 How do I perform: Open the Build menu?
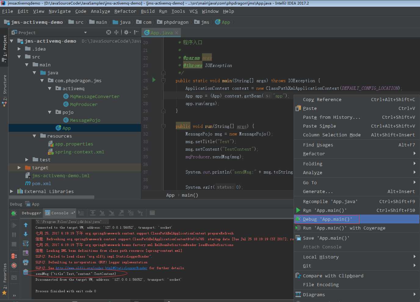(x=148, y=11)
